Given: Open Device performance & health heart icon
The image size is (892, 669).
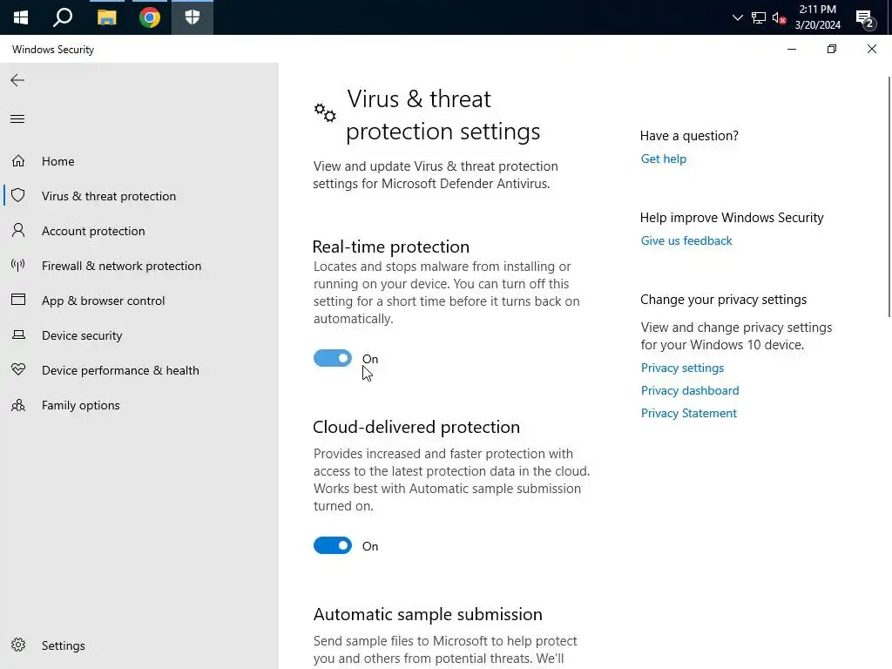Looking at the screenshot, I should click(x=18, y=370).
